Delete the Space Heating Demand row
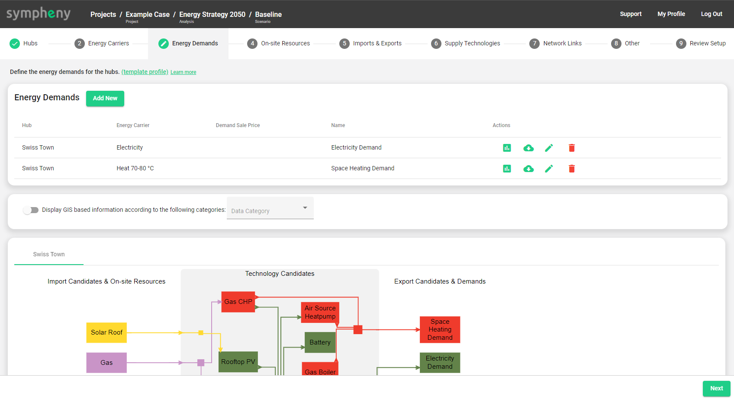Screen dimensions: 734x399 click(571, 169)
